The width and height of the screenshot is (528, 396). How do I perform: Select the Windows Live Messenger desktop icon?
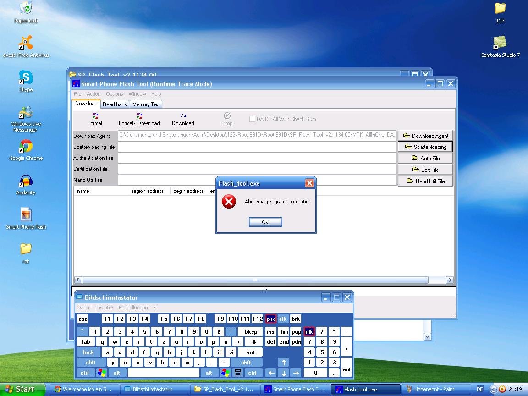tap(26, 119)
